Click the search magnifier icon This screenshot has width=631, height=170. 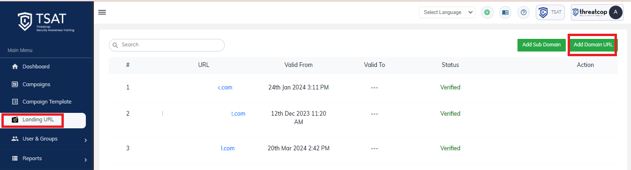point(115,45)
